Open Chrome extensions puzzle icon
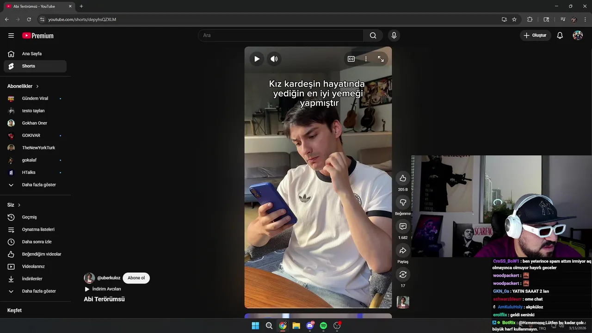592x333 pixels. point(530,19)
